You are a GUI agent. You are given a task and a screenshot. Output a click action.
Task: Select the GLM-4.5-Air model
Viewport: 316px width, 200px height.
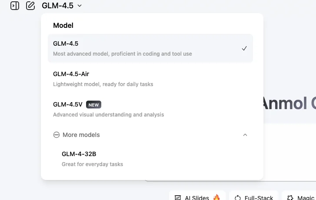pyautogui.click(x=150, y=79)
